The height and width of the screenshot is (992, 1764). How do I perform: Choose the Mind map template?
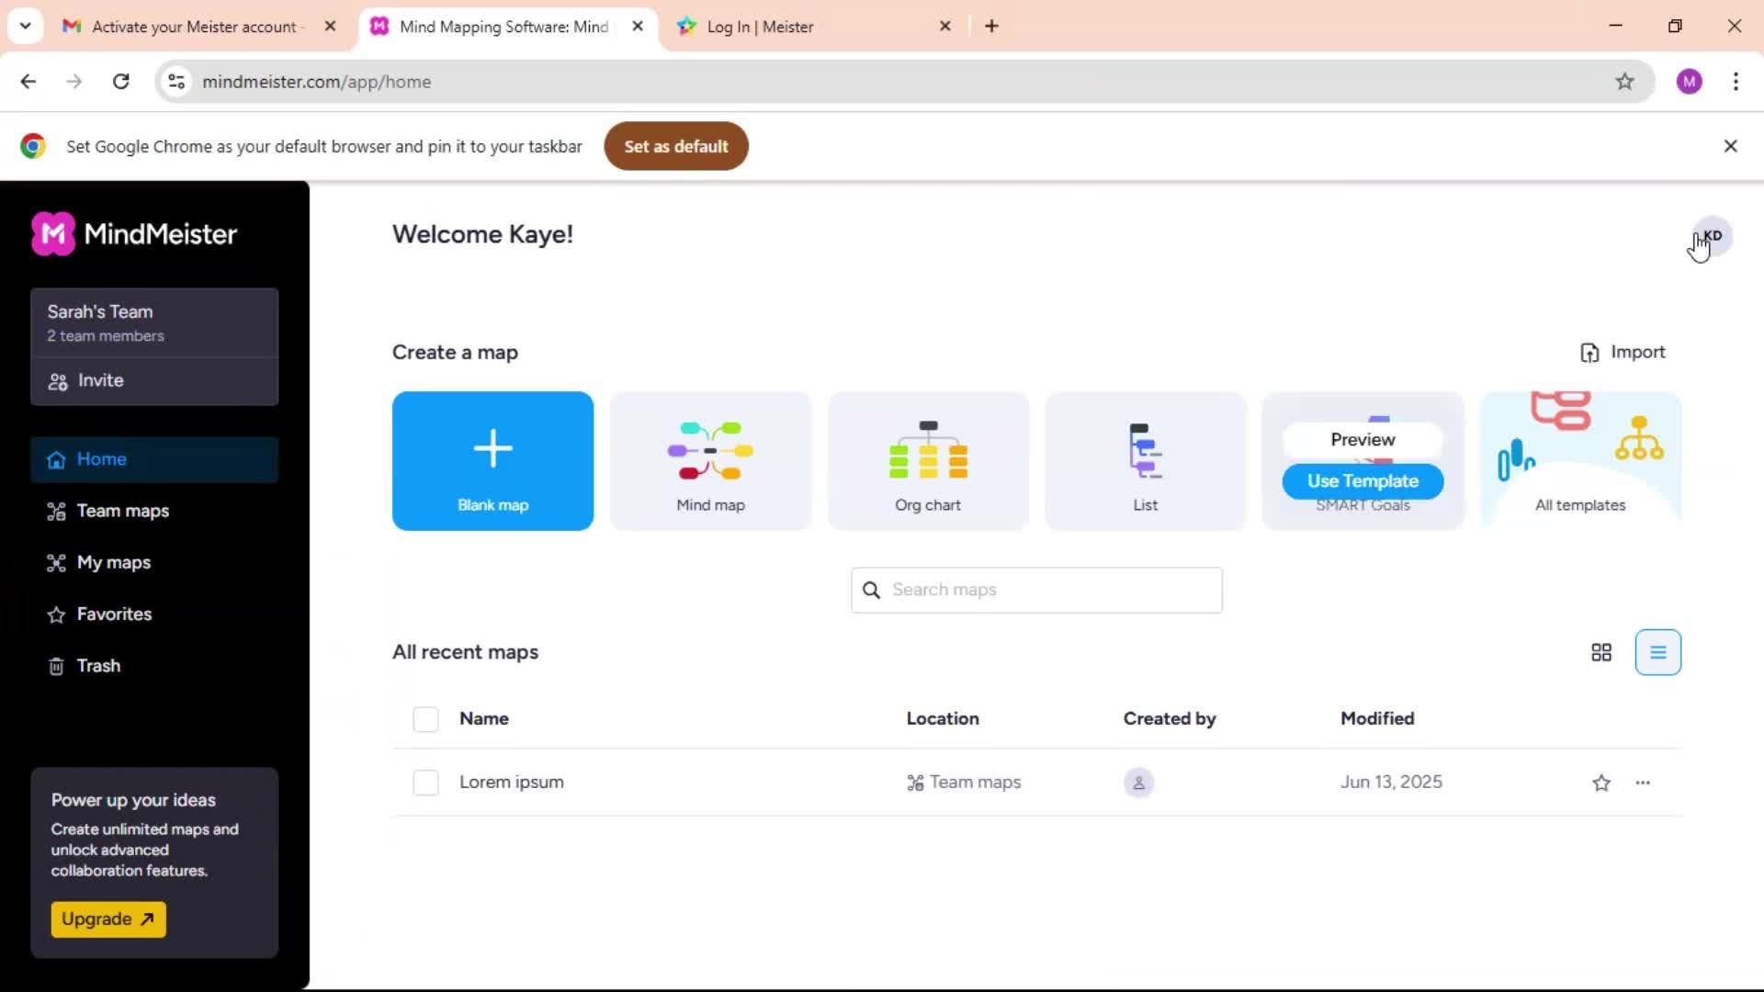click(710, 461)
